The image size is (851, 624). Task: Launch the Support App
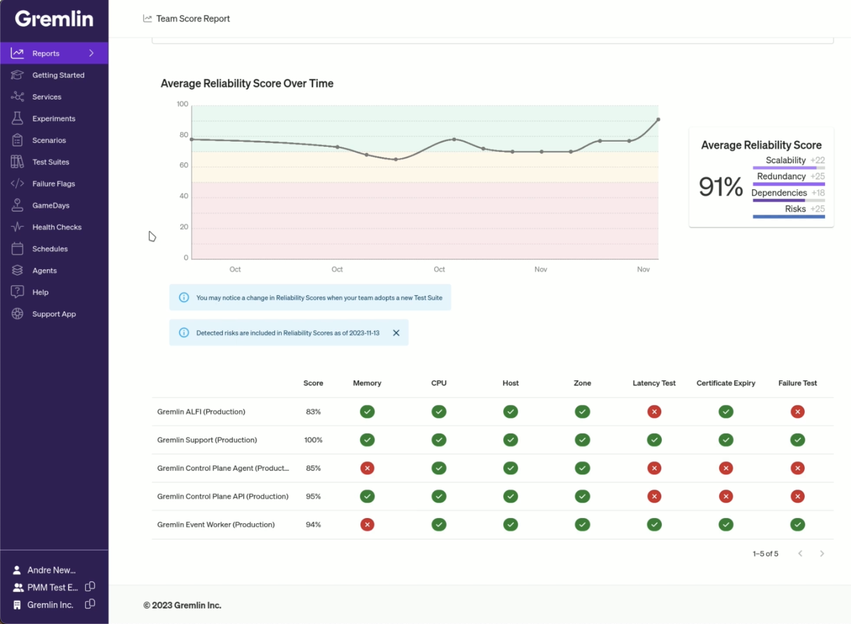coord(54,313)
